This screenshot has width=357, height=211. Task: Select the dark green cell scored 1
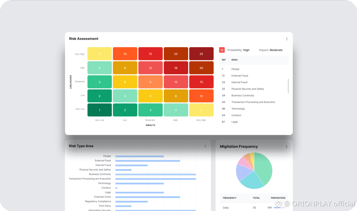tap(99, 110)
